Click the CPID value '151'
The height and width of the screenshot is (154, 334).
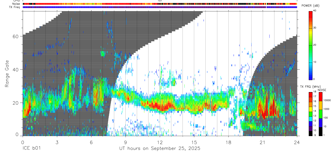point(160,1)
